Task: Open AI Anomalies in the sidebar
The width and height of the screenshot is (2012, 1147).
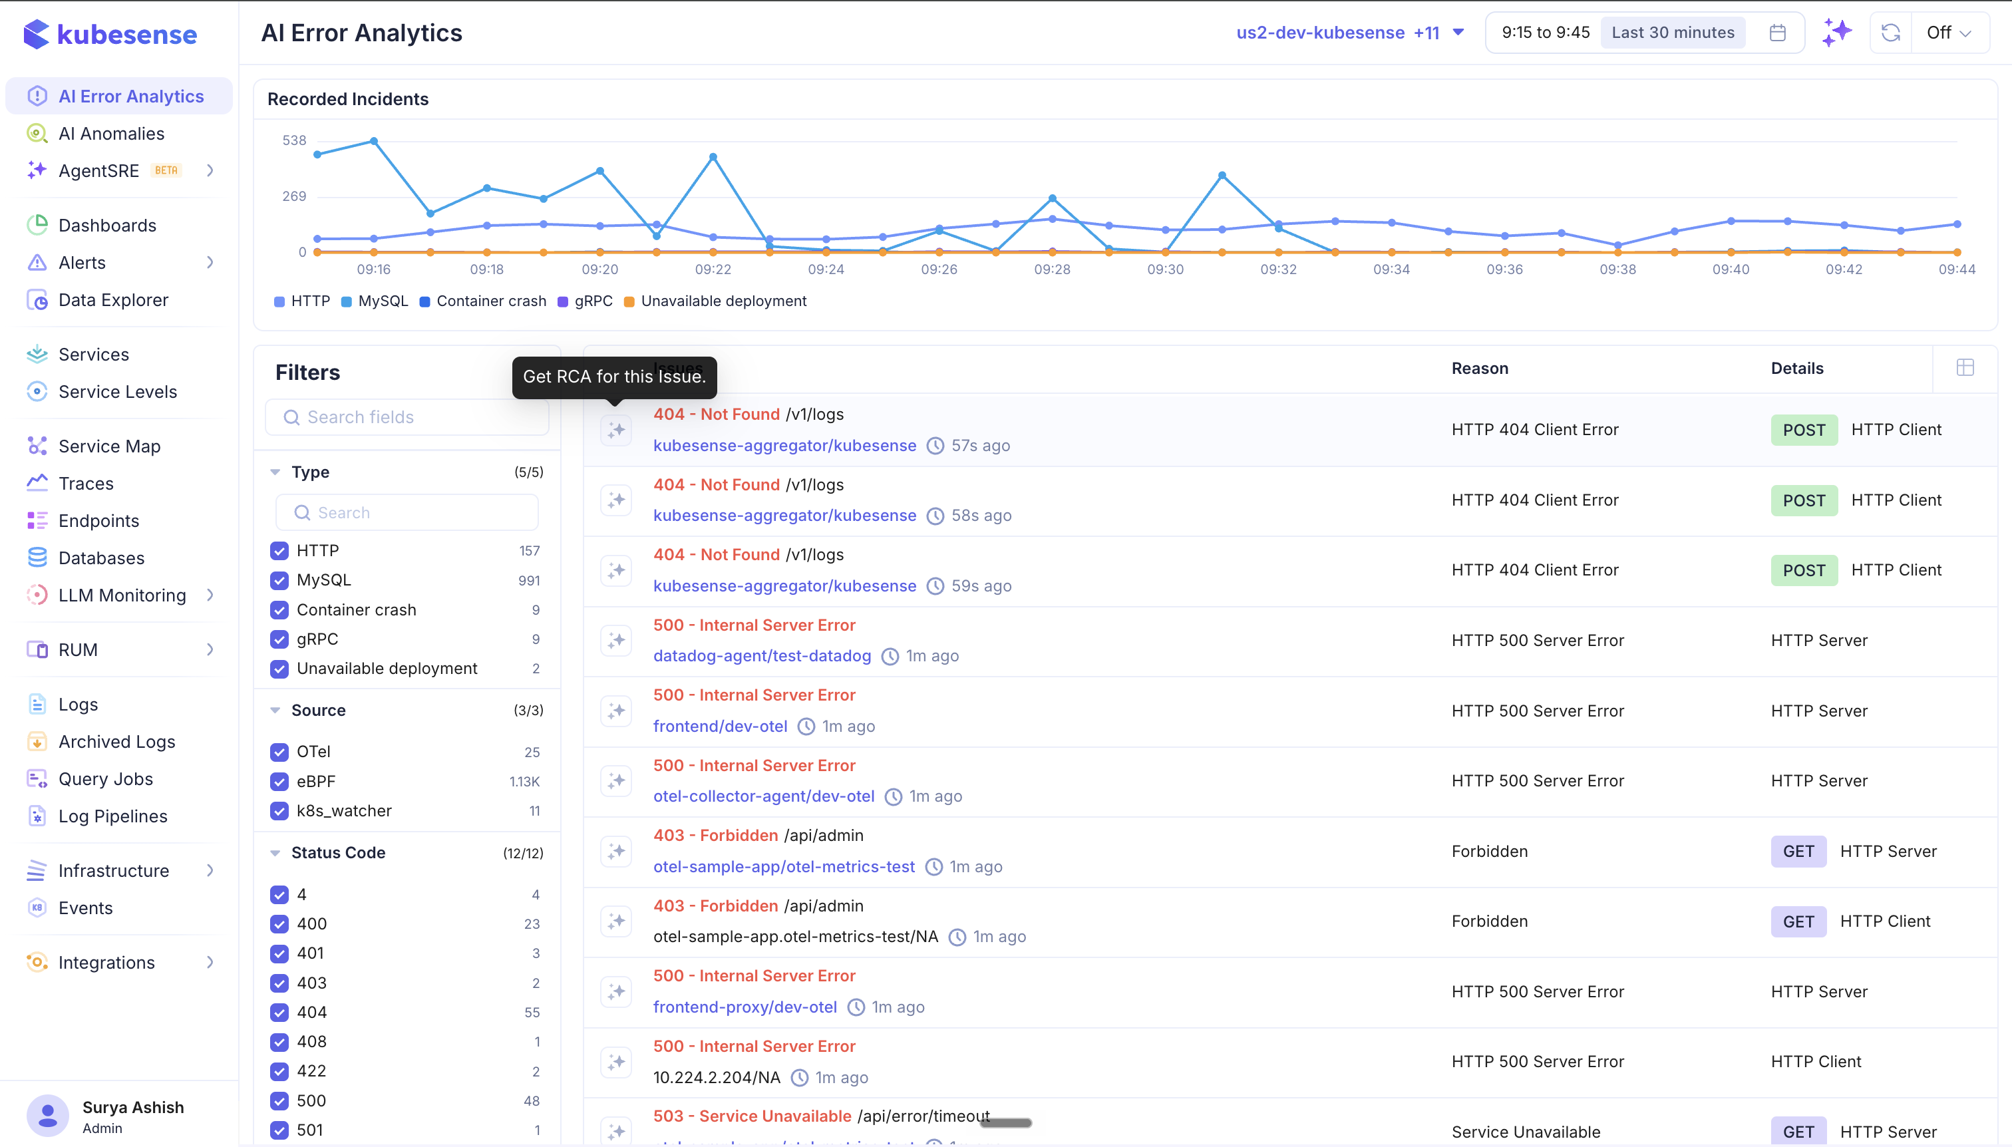Action: pyautogui.click(x=111, y=133)
